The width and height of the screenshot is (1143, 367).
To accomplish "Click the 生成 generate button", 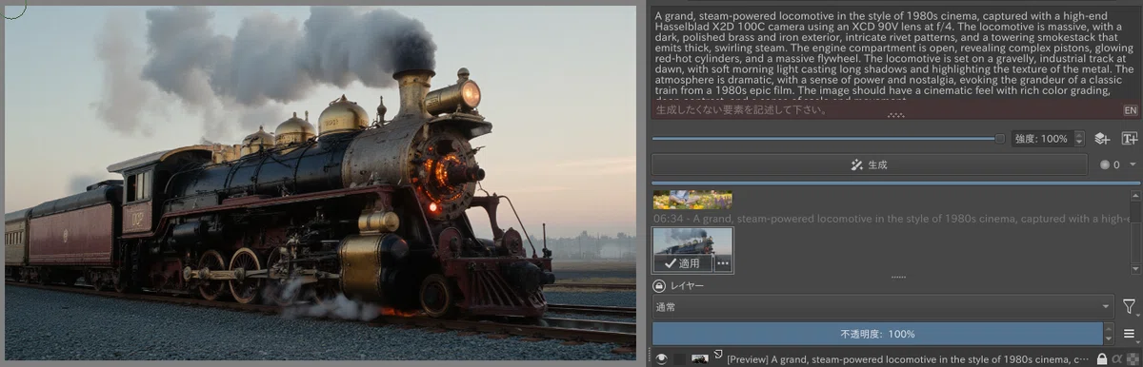I will [869, 164].
